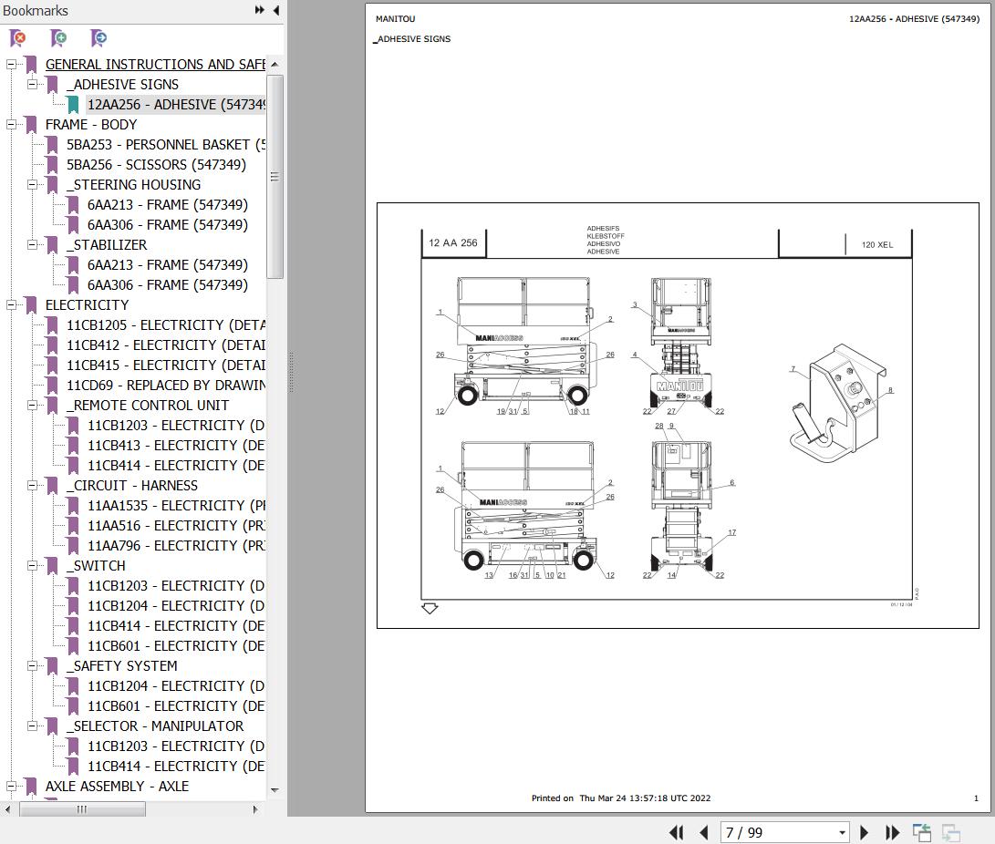
Task: Open bookmark 11CD69 - REPLACED BY DRAWING
Action: [166, 386]
